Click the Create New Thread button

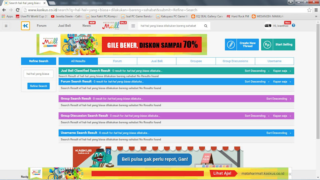tap(242, 44)
